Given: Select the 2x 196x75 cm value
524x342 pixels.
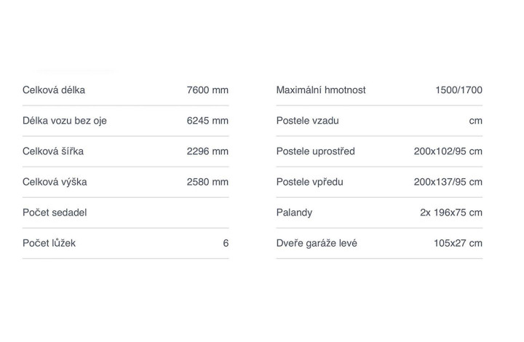Looking at the screenshot, I should point(450,212).
